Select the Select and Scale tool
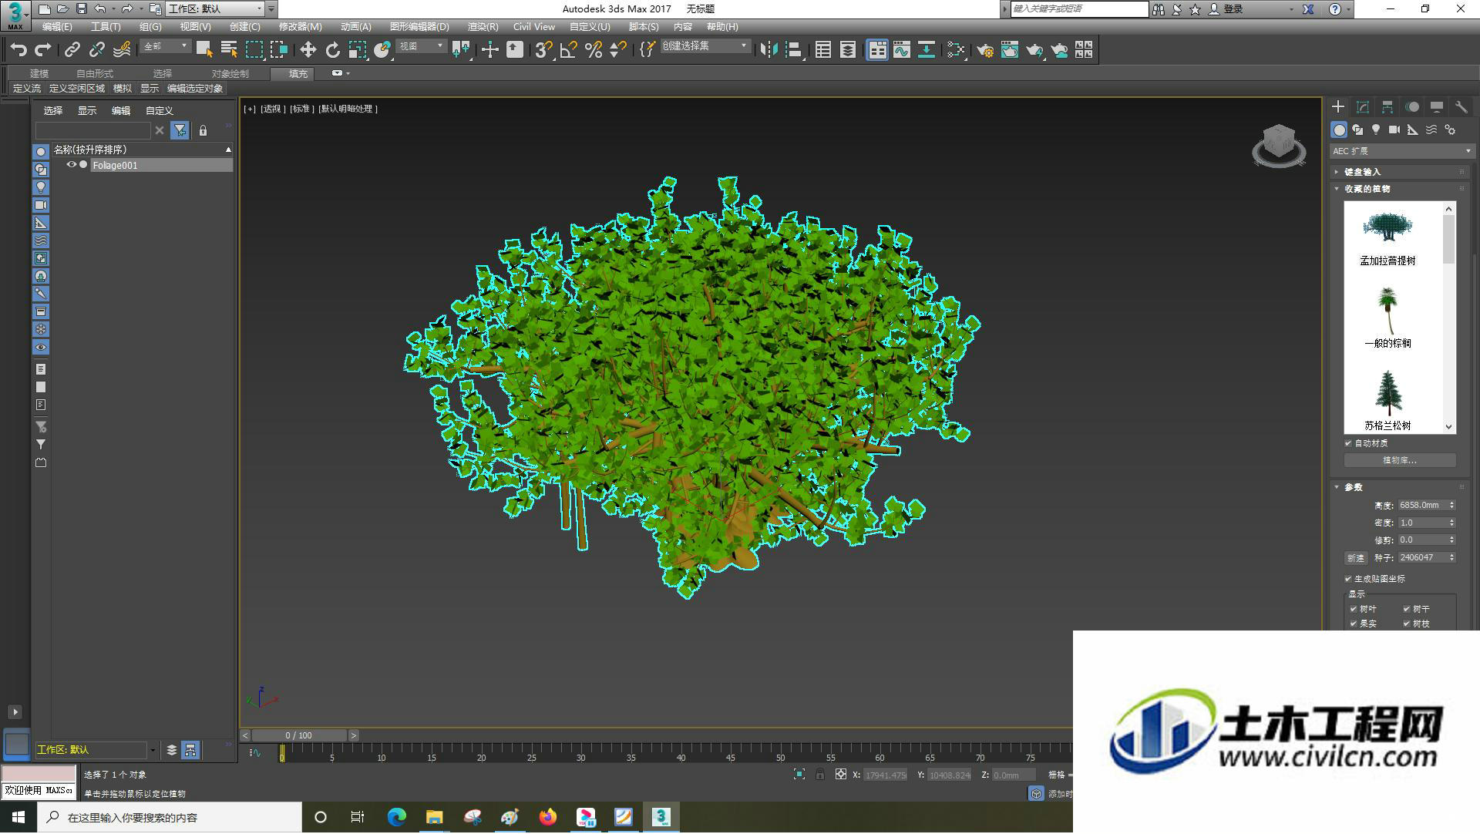 click(x=357, y=50)
